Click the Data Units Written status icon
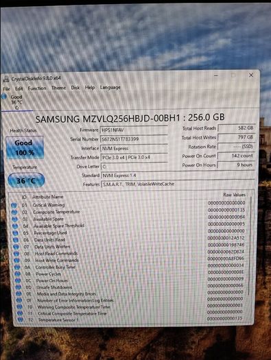The width and height of the screenshot is (271, 360). [x=16, y=247]
